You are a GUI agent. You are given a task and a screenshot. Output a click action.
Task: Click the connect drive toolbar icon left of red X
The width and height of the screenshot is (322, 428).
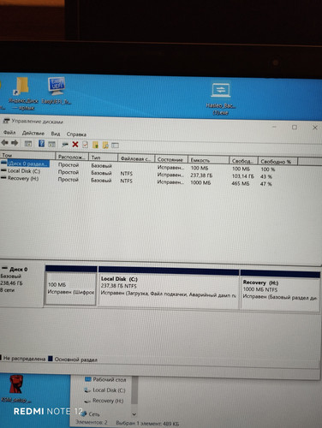65,145
